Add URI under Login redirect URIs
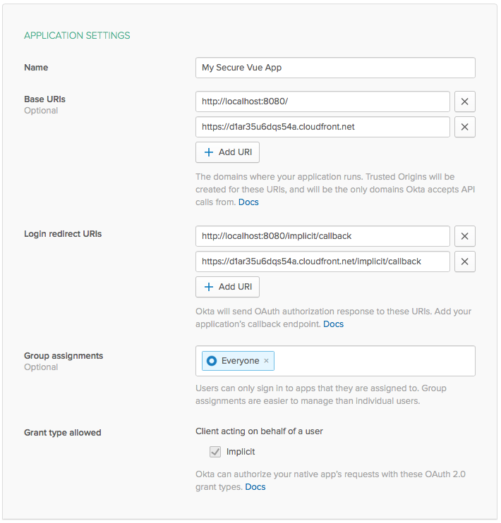This screenshot has width=501, height=523. coord(227,287)
